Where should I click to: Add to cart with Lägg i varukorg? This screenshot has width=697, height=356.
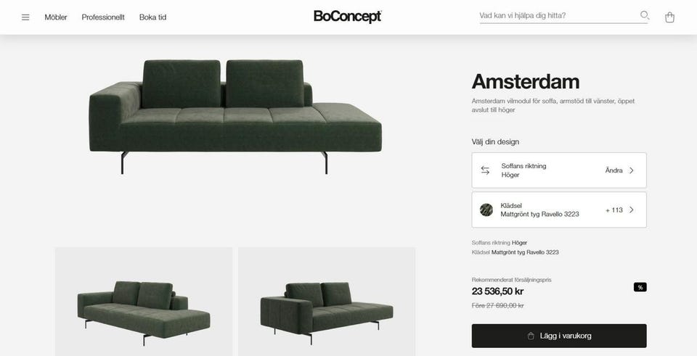coord(559,336)
